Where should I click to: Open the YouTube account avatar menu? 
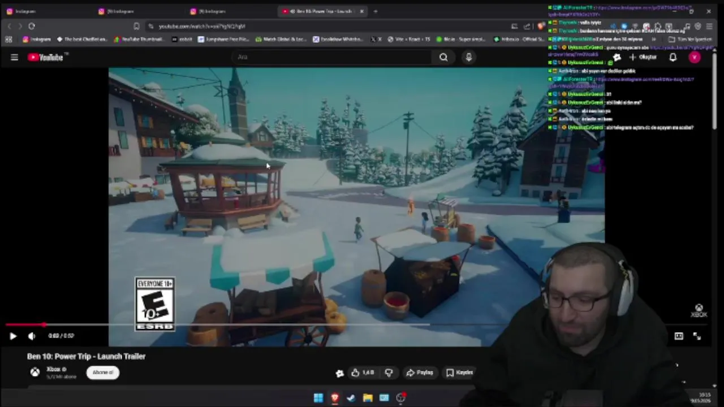(x=695, y=57)
